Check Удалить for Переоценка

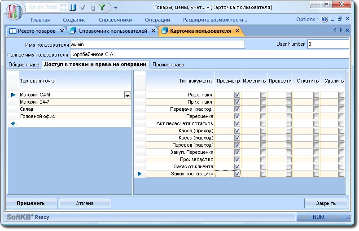click(341, 116)
